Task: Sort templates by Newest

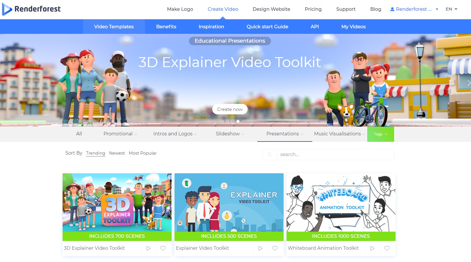Action: coord(117,153)
